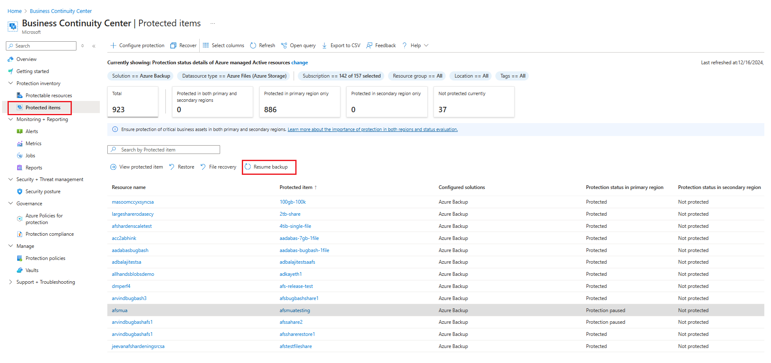Collapse the Monitoring + Reporting section

[10, 119]
